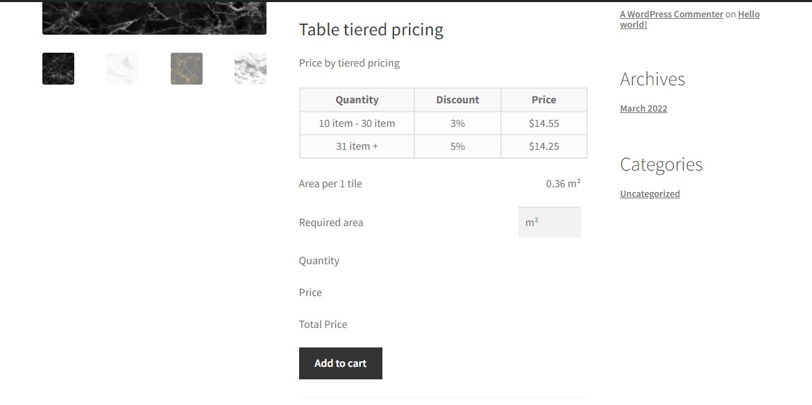Image resolution: width=812 pixels, height=405 pixels.
Task: Click the $14.55 discounted price cell
Action: pyautogui.click(x=543, y=123)
